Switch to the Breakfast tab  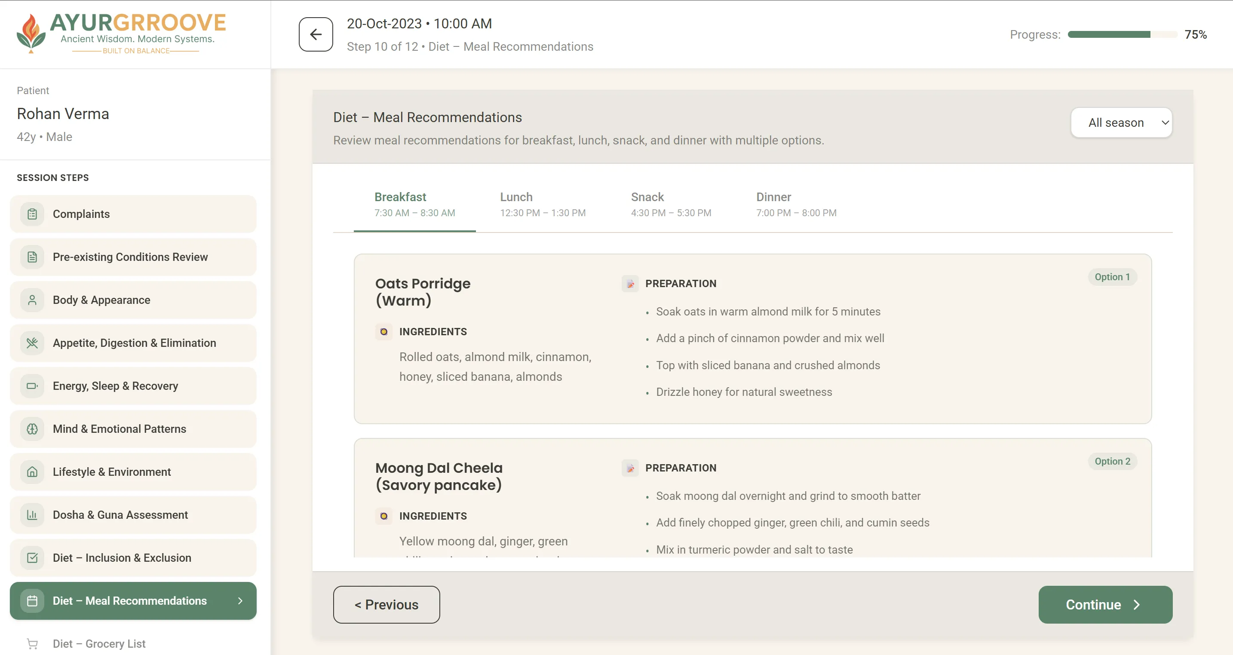tap(414, 205)
